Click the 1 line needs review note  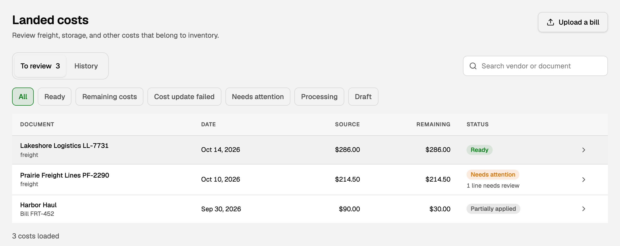pyautogui.click(x=493, y=186)
